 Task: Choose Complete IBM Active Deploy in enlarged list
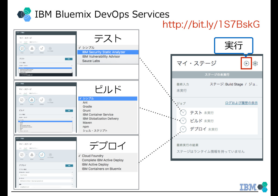tap(108, 160)
